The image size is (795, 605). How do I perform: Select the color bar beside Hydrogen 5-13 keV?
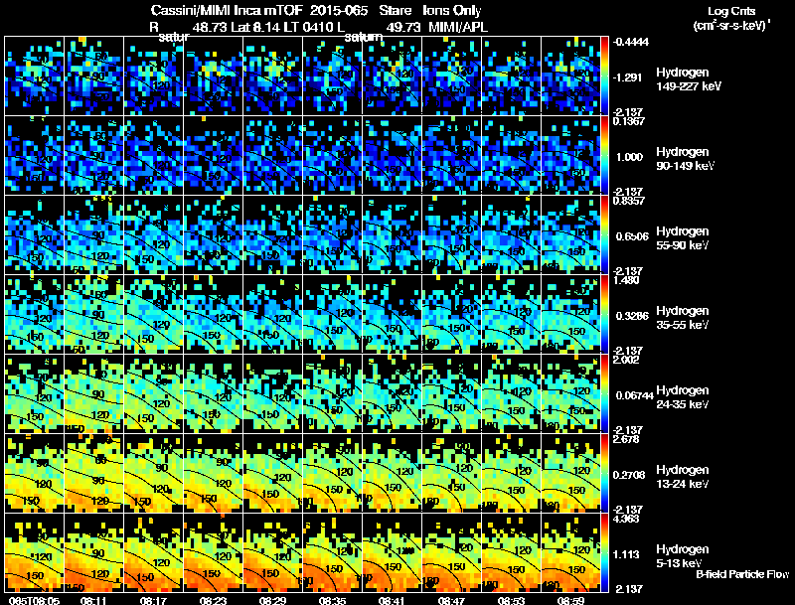coord(604,552)
